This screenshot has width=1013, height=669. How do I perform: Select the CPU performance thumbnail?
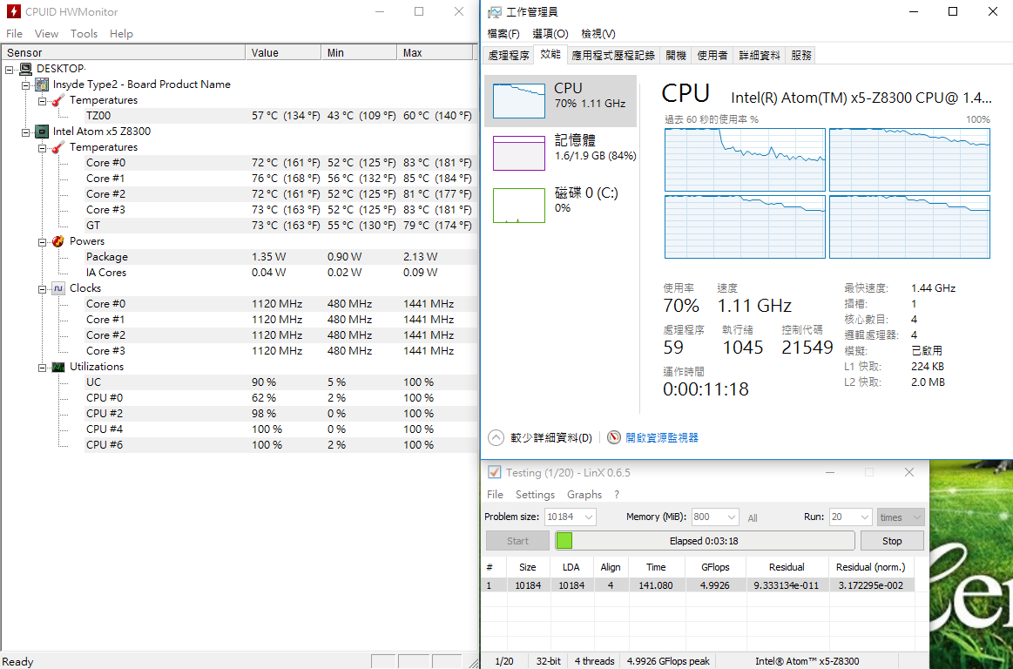pos(560,100)
